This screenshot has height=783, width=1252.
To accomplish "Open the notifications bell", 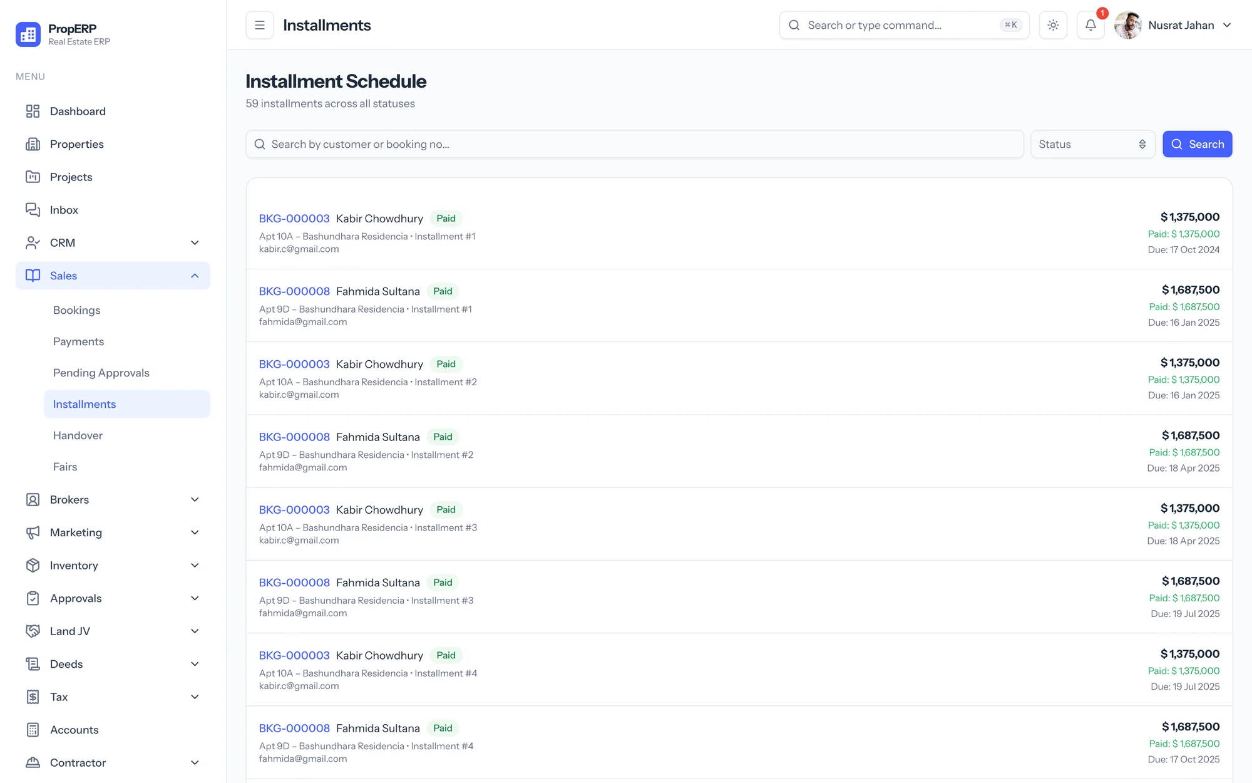I will (1090, 25).
